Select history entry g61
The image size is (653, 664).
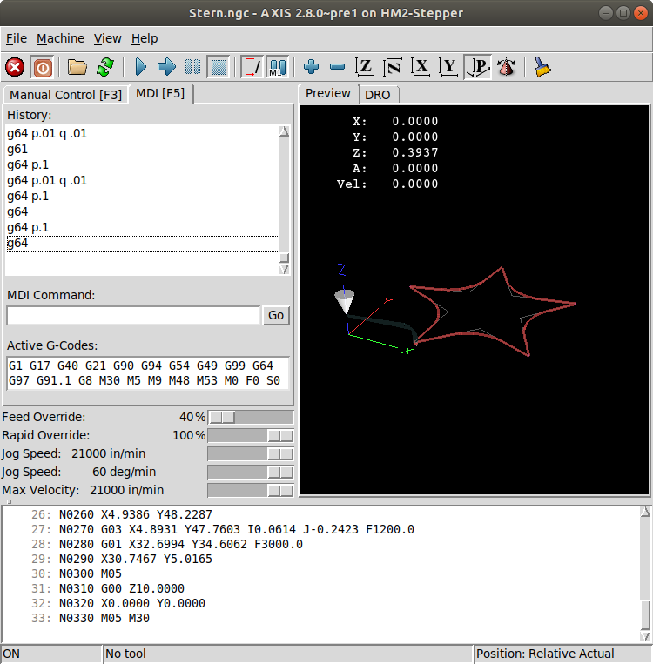143,149
